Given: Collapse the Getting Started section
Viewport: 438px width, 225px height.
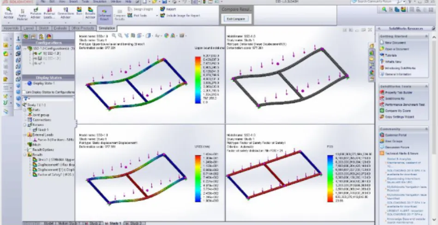Looking at the screenshot, I should [426, 36].
